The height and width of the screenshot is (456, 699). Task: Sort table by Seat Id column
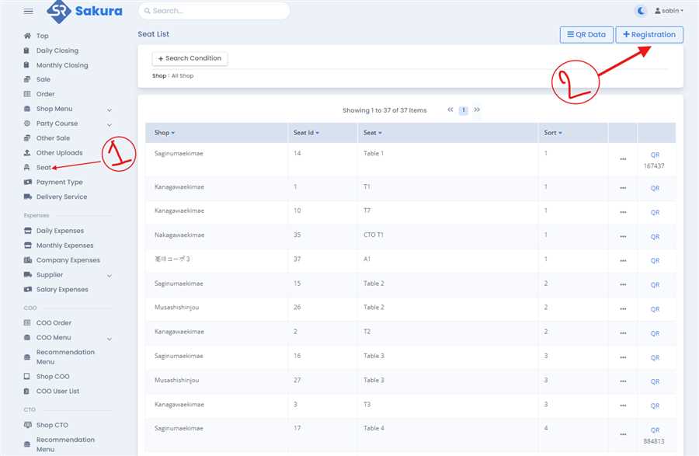[x=306, y=133]
